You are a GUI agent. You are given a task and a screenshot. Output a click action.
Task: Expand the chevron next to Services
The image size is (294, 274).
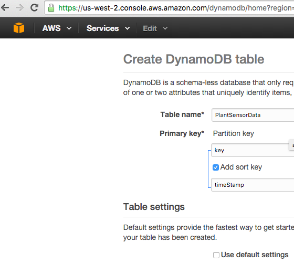127,28
